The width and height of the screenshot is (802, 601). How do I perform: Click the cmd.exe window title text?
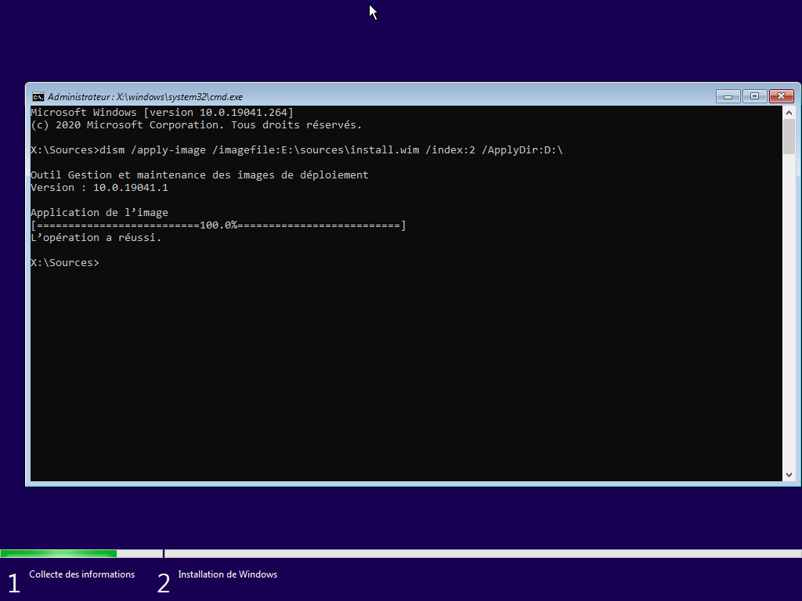(x=145, y=96)
